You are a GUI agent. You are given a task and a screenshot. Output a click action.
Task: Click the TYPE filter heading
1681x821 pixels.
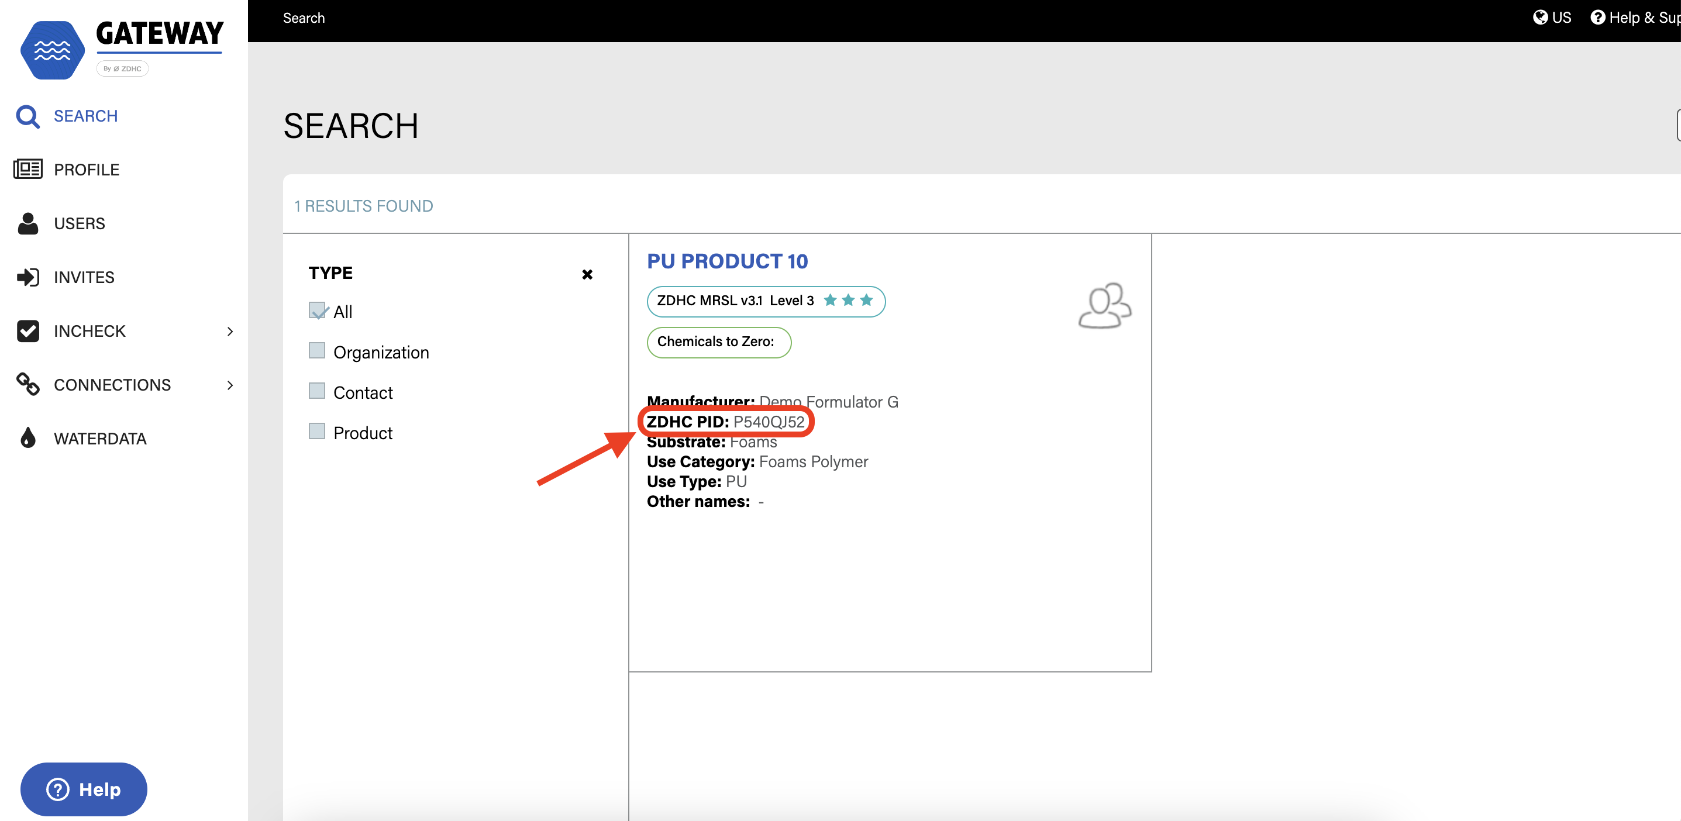pos(330,274)
